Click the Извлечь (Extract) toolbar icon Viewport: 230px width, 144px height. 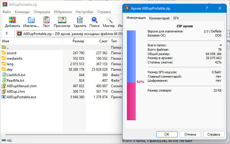31,20
